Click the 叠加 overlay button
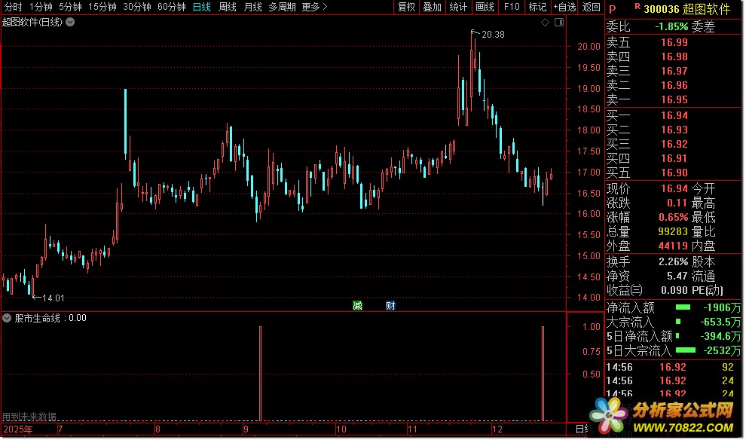This screenshot has height=440, width=746. point(433,7)
